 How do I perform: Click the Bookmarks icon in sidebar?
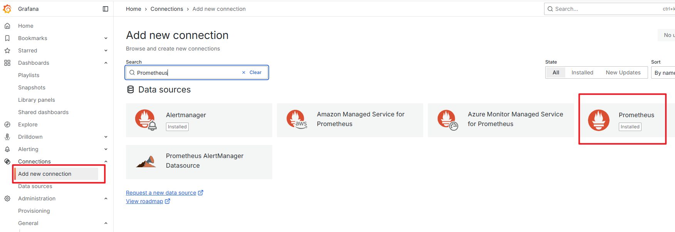7,38
